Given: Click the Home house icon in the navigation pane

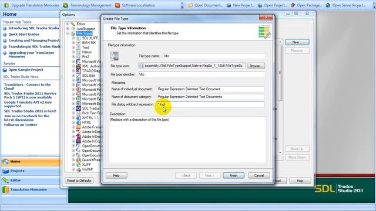Looking at the screenshot, I should pos(5,162).
